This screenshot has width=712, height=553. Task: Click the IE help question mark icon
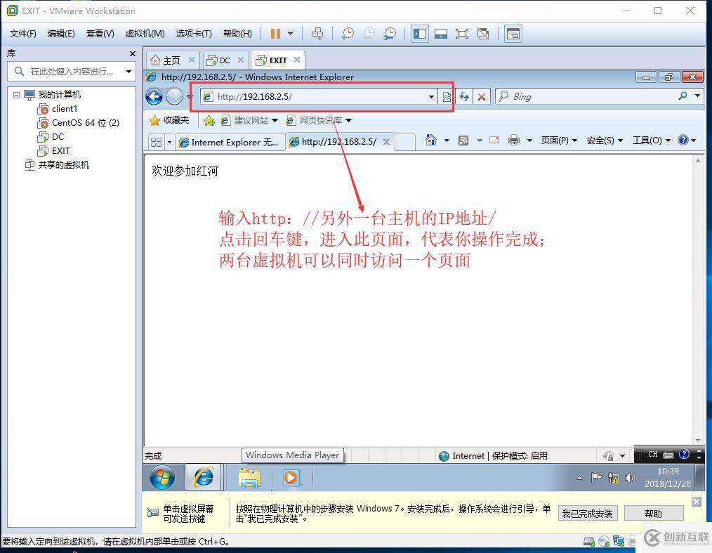(683, 140)
